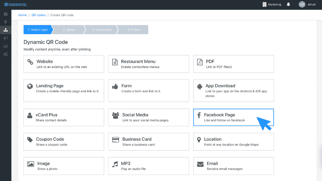Click 'Share a coupon code' text
Viewport: 322px width, 181px height.
tap(52, 144)
